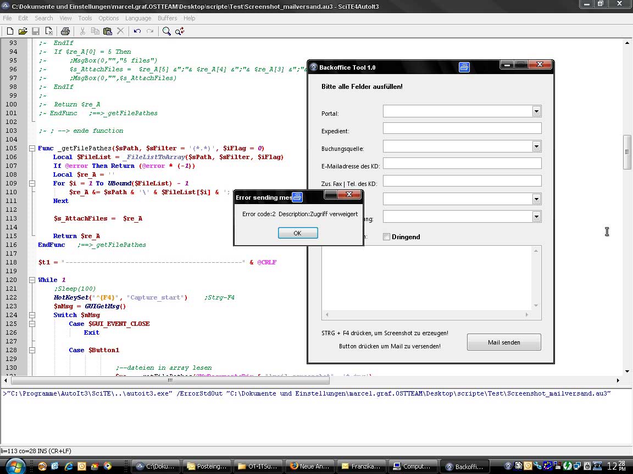Paste using the clipboard toolbar icon
633x474 pixels.
pos(108,31)
